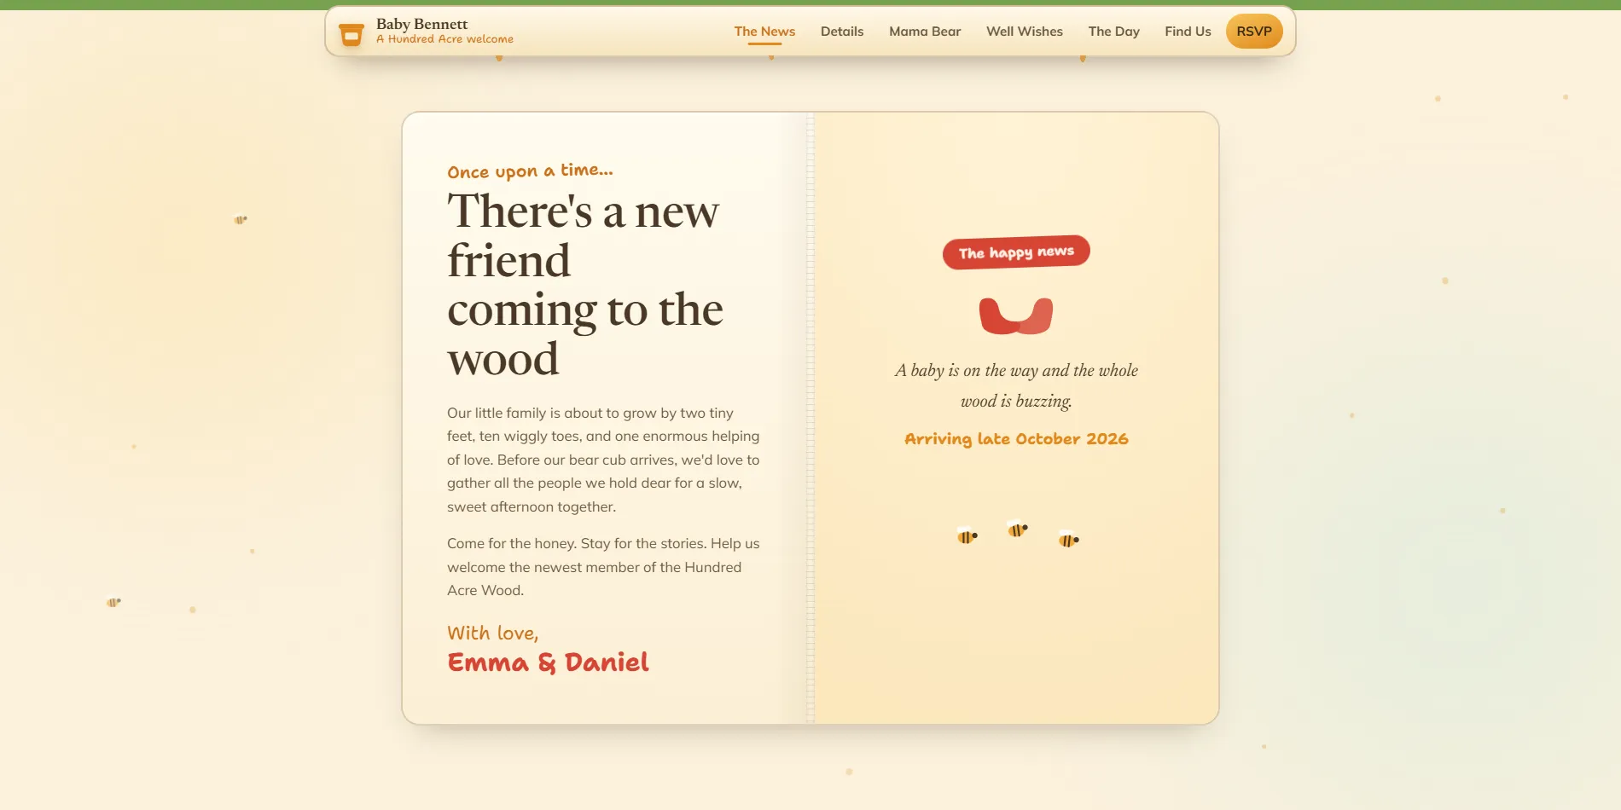Click the Baby Bennett site title
The image size is (1621, 810).
(x=421, y=24)
